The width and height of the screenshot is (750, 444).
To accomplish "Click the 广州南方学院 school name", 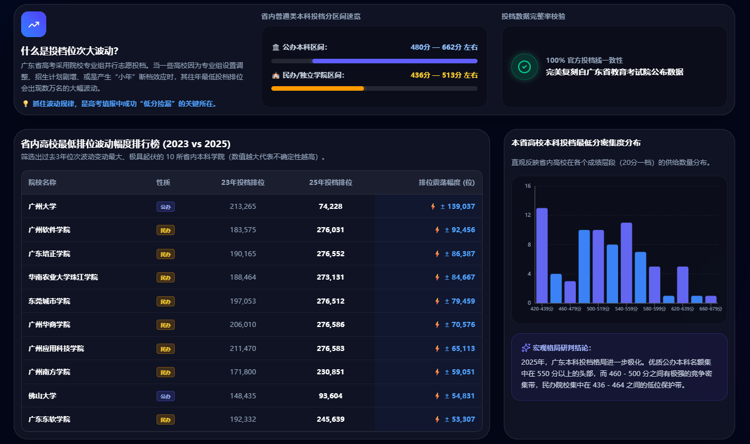I will 49,372.
